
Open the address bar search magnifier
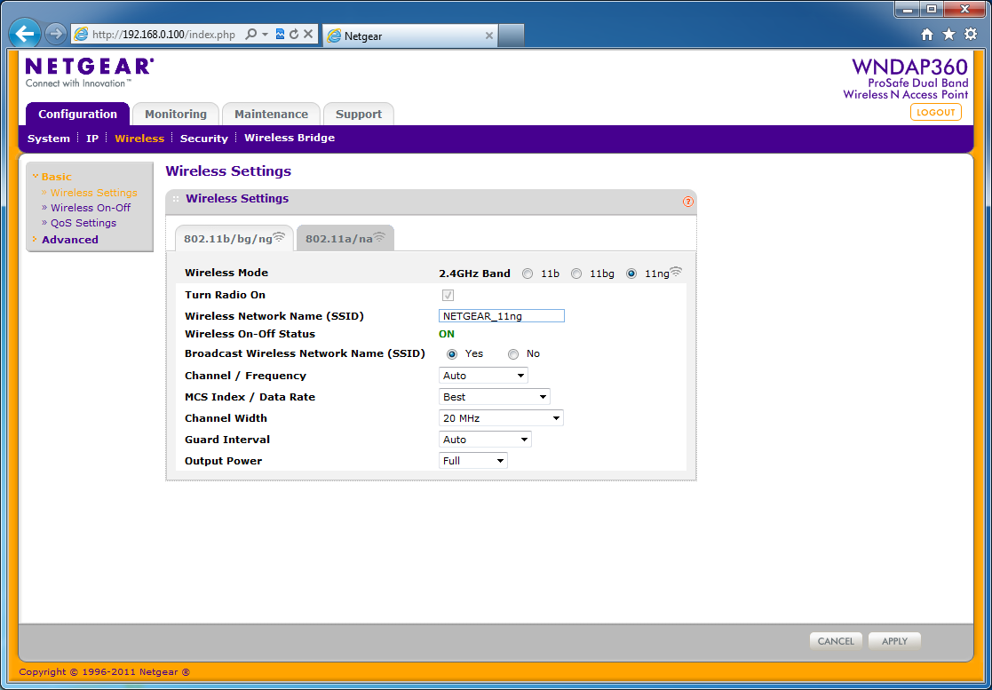(x=251, y=34)
